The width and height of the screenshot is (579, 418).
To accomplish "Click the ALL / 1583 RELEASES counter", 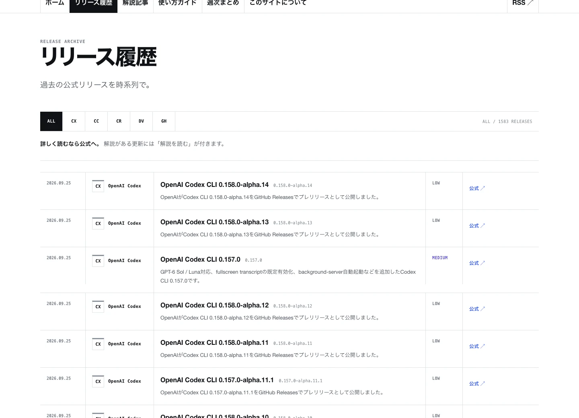I will click(507, 121).
